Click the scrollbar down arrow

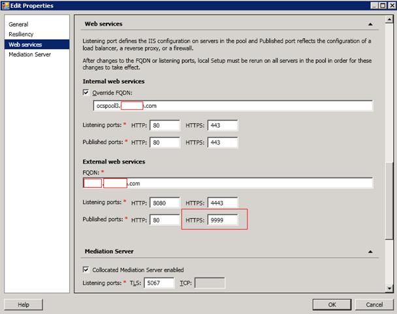(389, 288)
